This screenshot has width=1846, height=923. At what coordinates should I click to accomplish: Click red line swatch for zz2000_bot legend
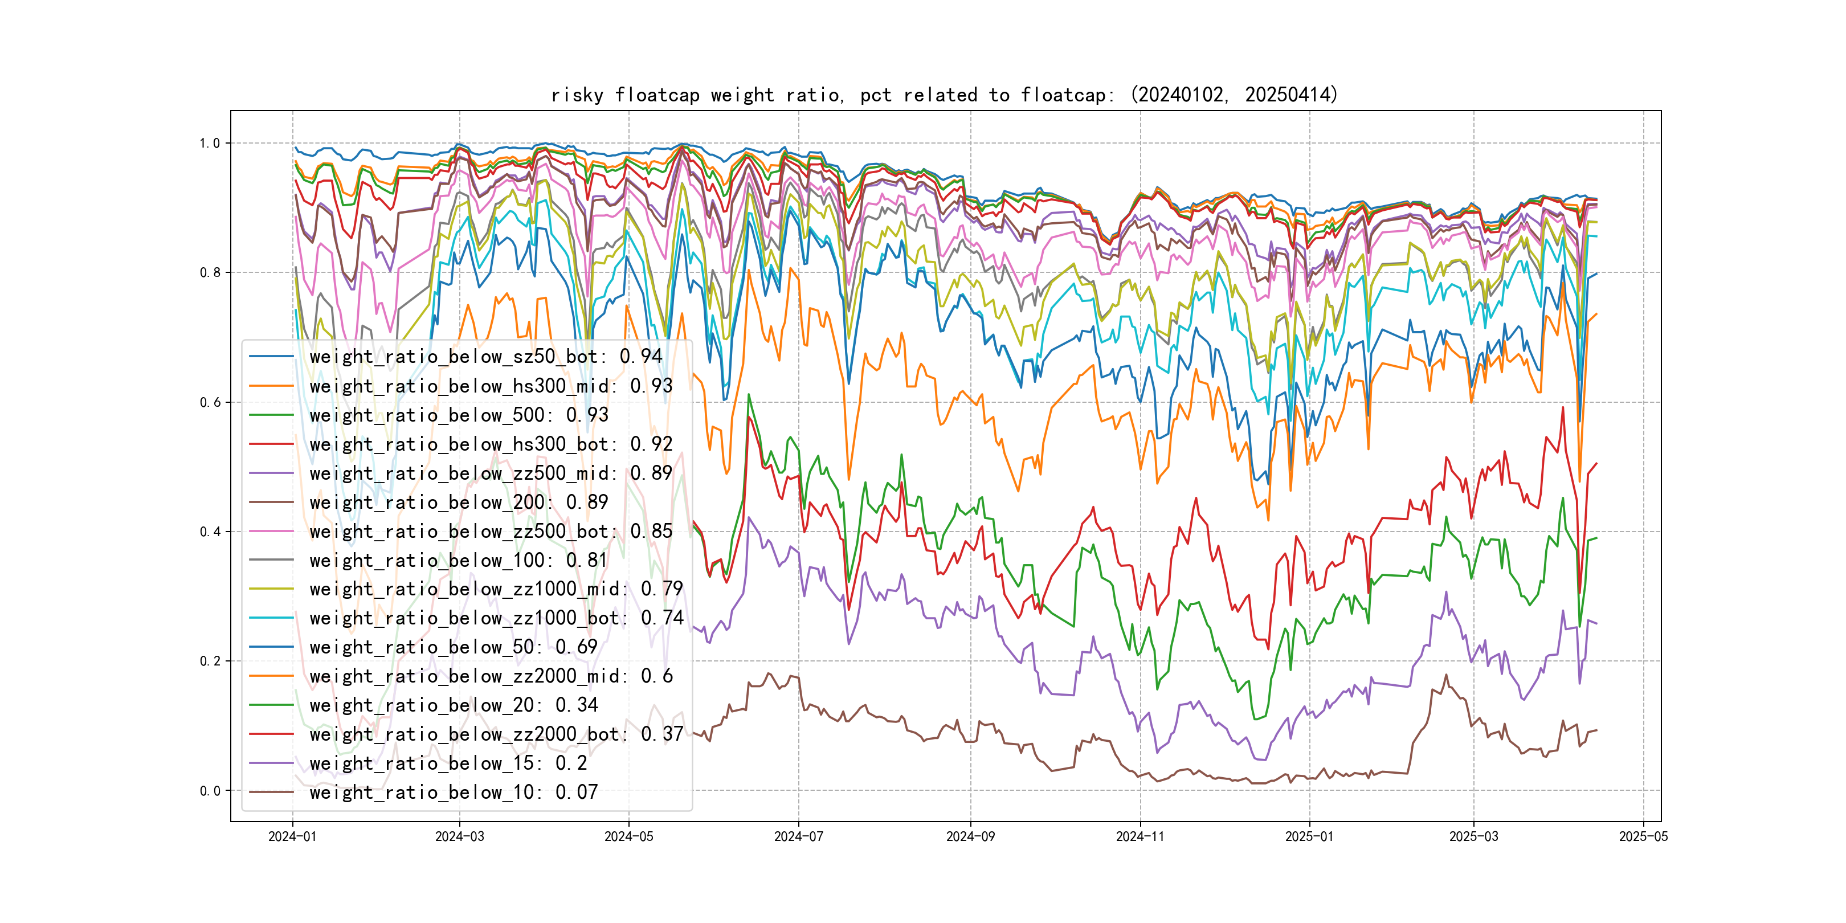[271, 734]
